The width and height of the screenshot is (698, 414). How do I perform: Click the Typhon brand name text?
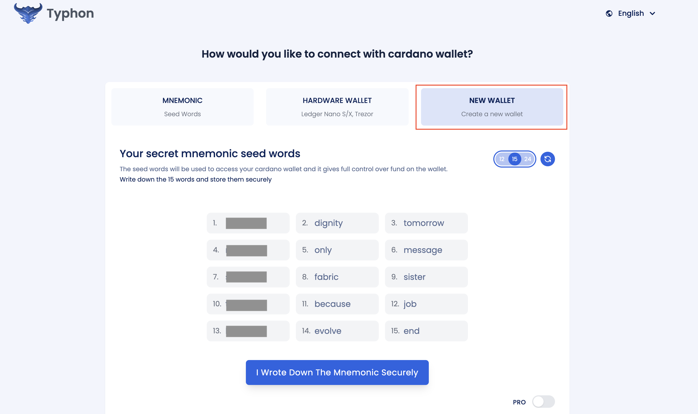(70, 13)
